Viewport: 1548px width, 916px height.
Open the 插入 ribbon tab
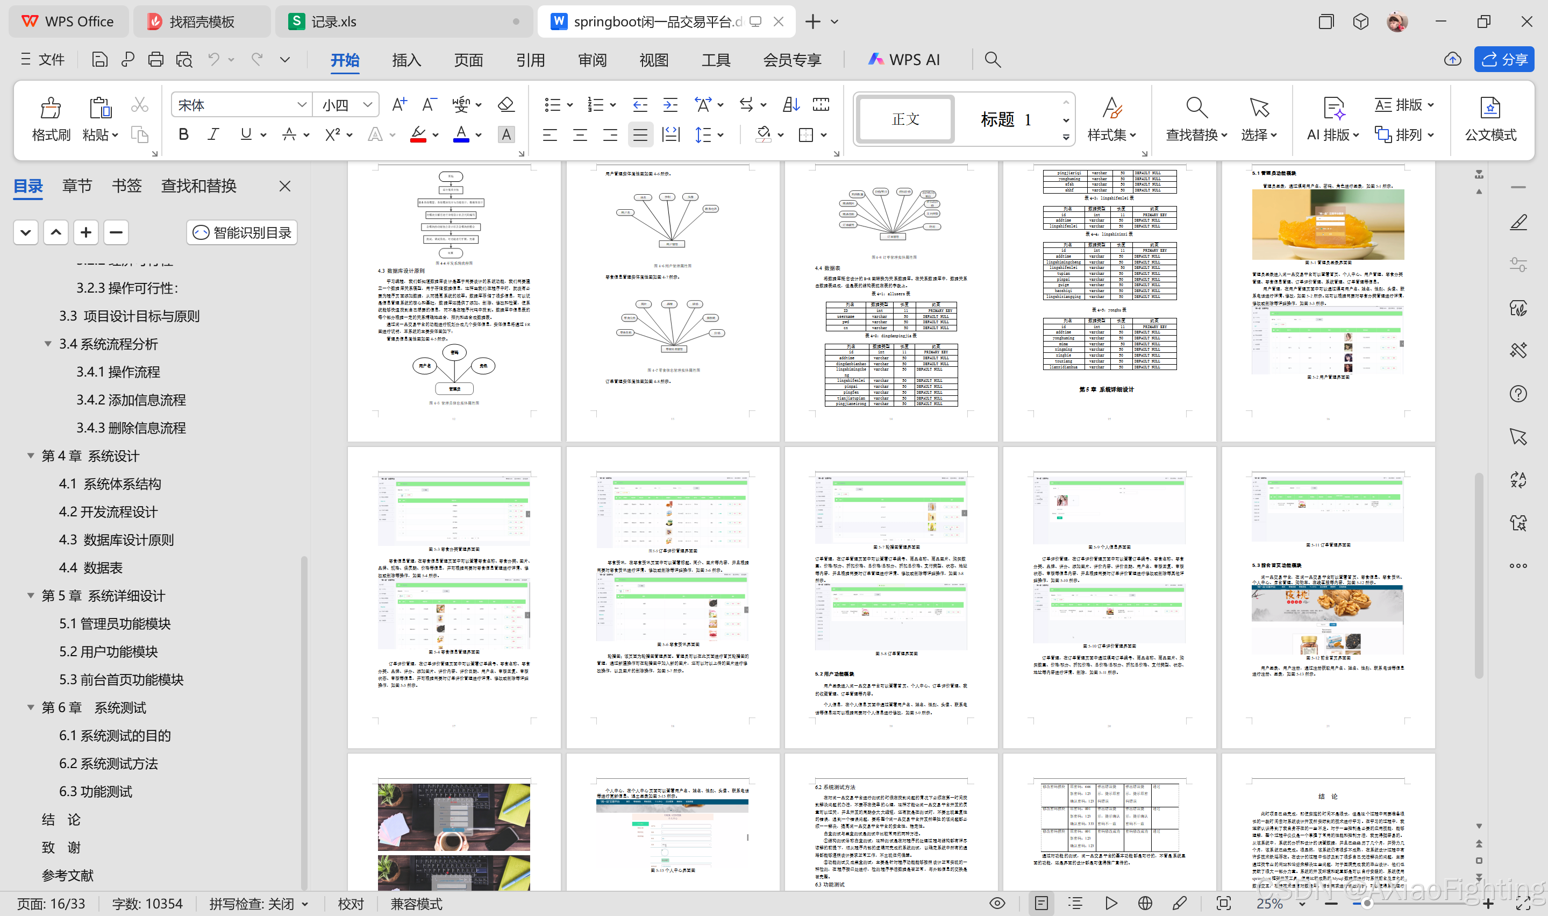coord(406,60)
